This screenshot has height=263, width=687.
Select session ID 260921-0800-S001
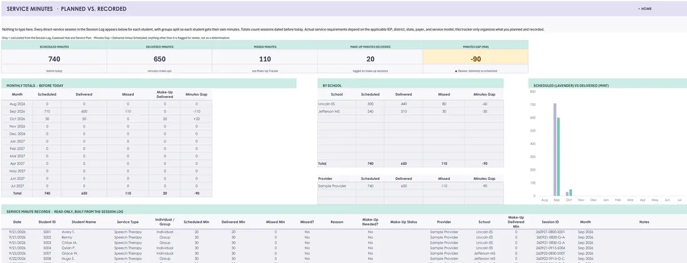tap(550, 232)
